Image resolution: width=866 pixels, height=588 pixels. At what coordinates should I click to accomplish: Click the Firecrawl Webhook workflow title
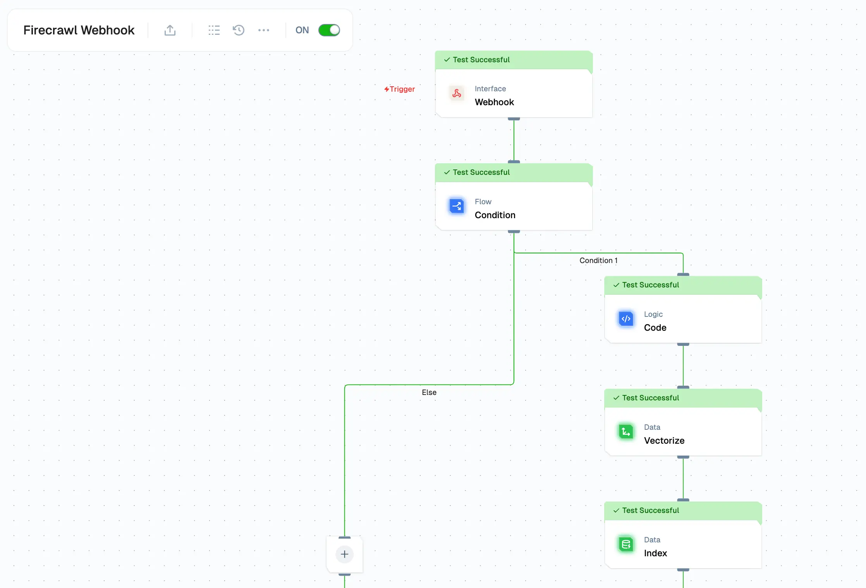[x=79, y=30]
